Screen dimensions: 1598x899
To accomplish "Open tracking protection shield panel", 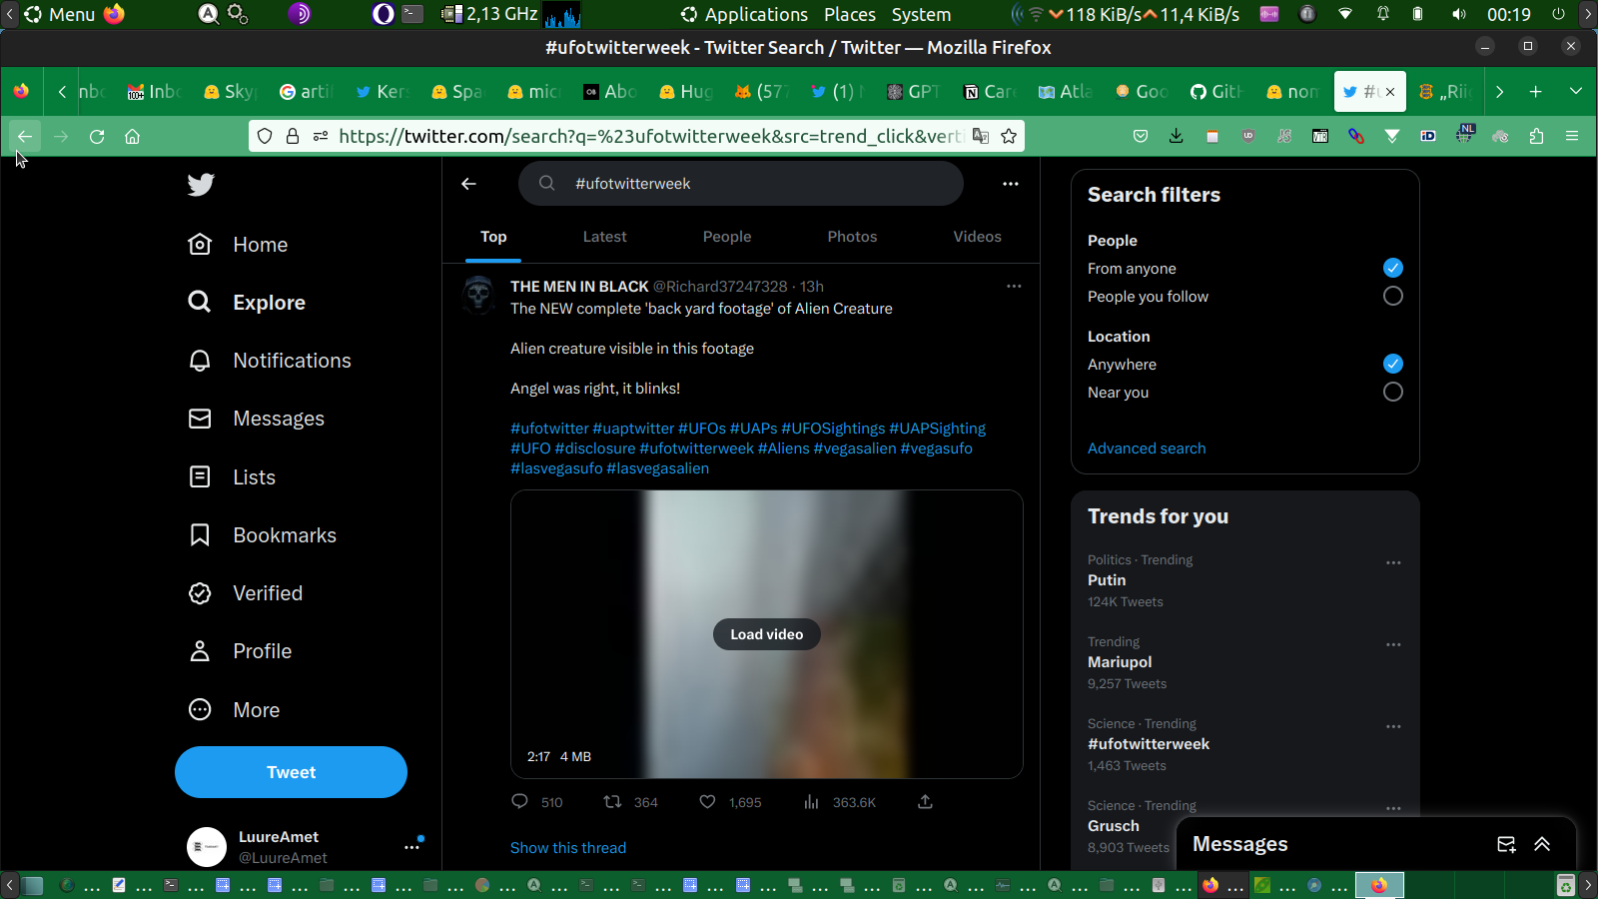I will pos(265,136).
